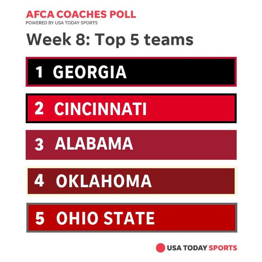Click the rank number 1
This screenshot has height=262, width=262.
click(39, 72)
